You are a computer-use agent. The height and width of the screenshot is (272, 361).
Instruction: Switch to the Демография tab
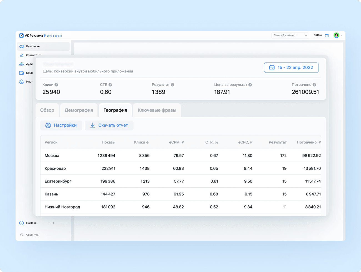point(79,110)
